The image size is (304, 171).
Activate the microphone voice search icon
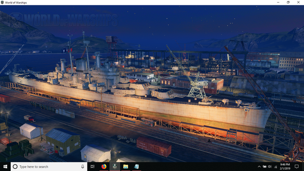[x=82, y=166]
